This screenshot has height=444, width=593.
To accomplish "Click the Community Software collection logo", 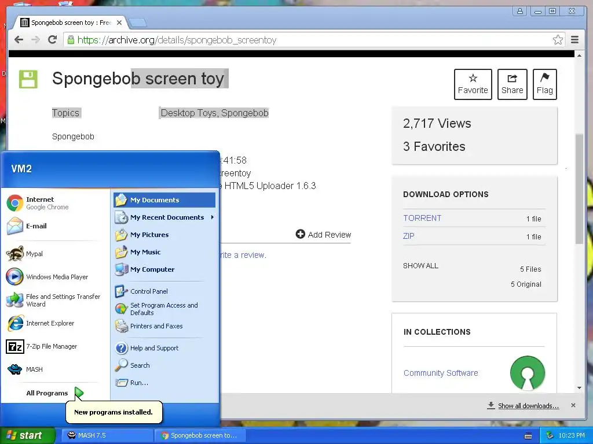I will click(528, 373).
